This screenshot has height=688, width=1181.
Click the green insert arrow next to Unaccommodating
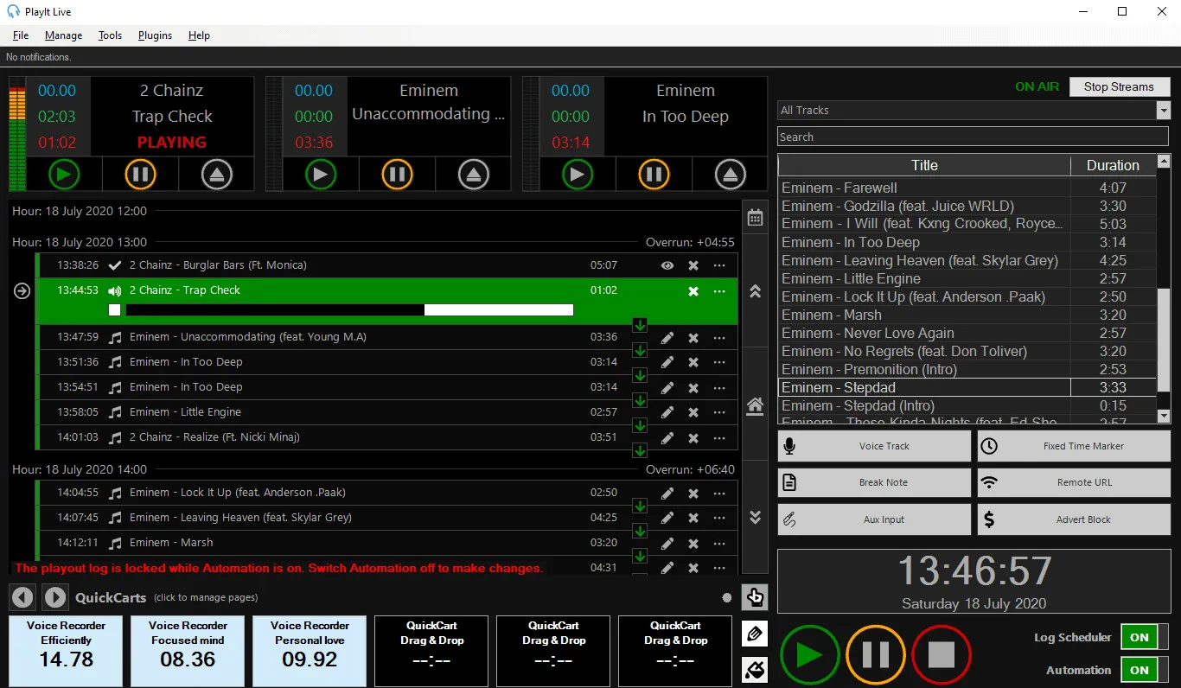tap(639, 325)
